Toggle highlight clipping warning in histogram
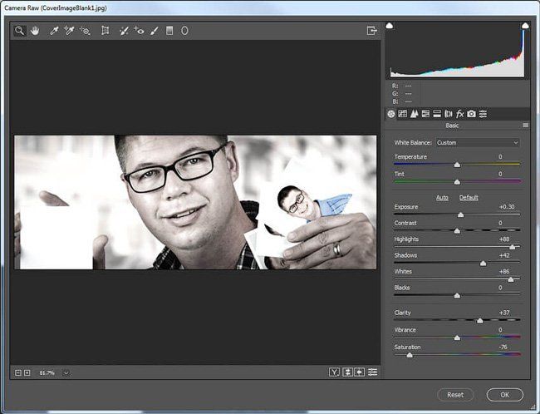Viewport: 540px width, 414px height. click(x=524, y=27)
